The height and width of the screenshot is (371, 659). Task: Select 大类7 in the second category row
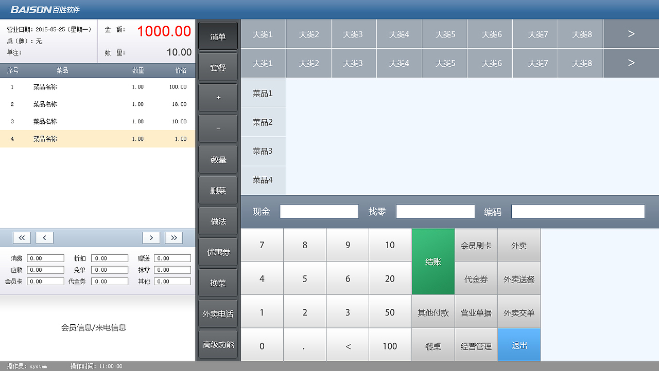(x=535, y=63)
